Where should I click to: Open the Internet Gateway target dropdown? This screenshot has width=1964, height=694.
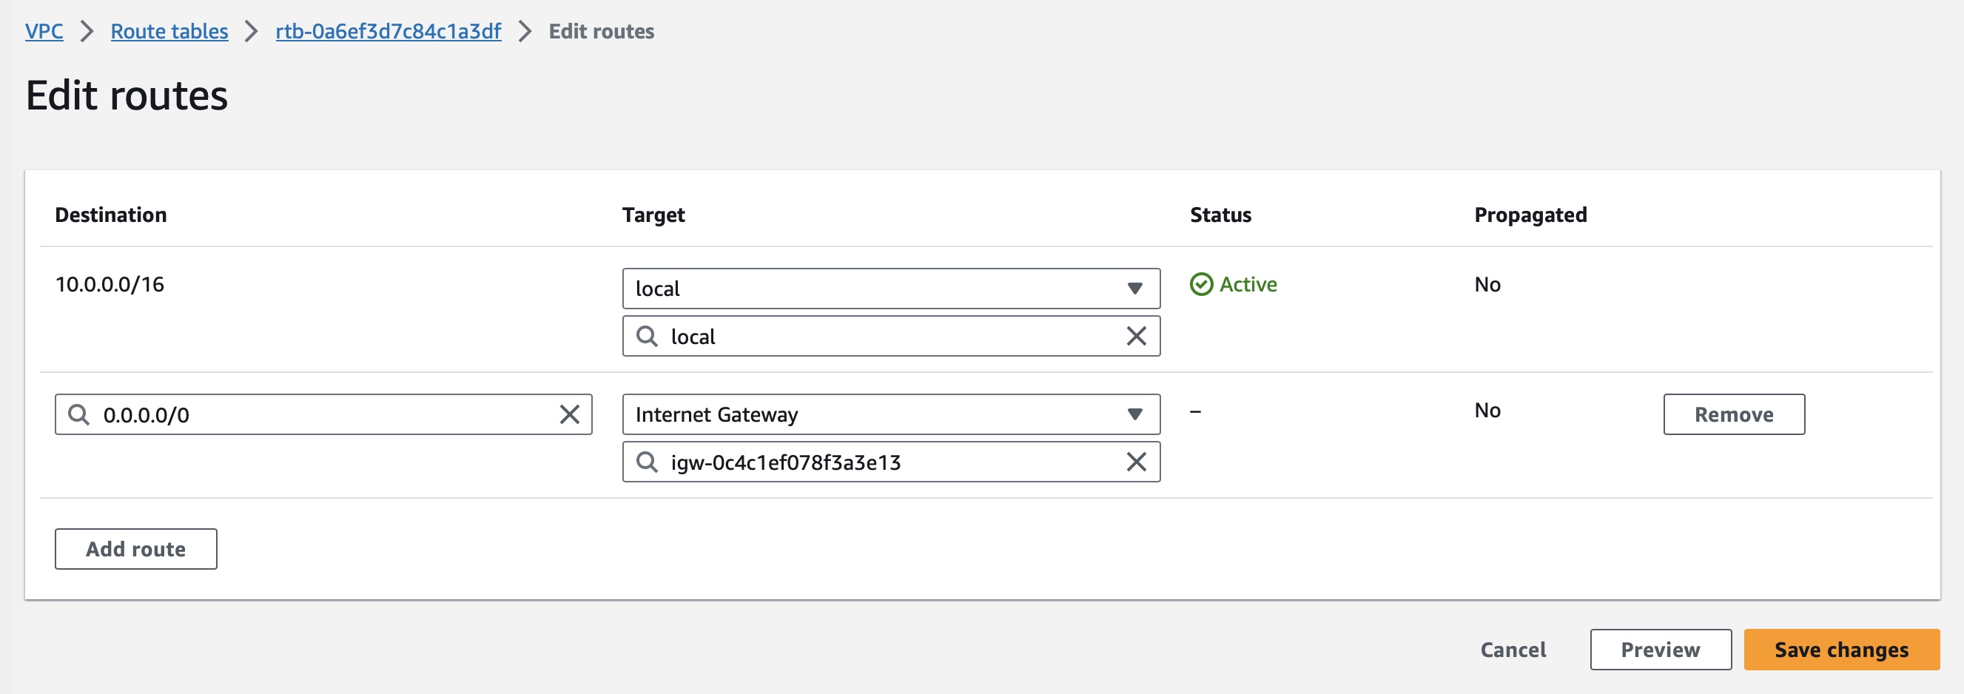[x=890, y=414]
